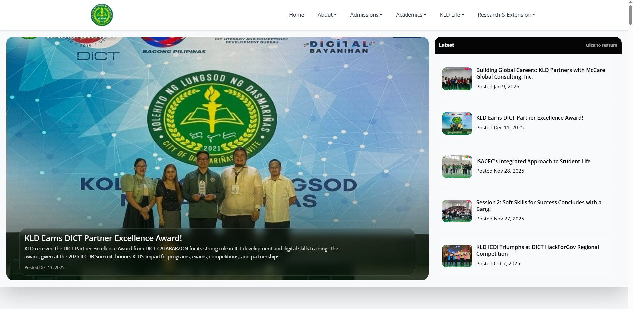The width and height of the screenshot is (633, 309).
Task: Expand the KLD Life dropdown
Action: pyautogui.click(x=452, y=15)
